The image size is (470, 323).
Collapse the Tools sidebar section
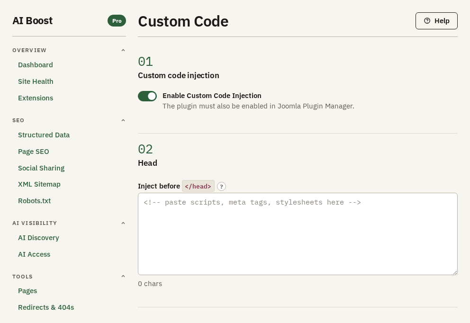pos(69,276)
